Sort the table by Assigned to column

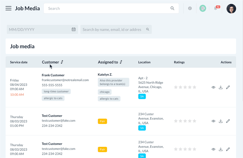(x=121, y=62)
